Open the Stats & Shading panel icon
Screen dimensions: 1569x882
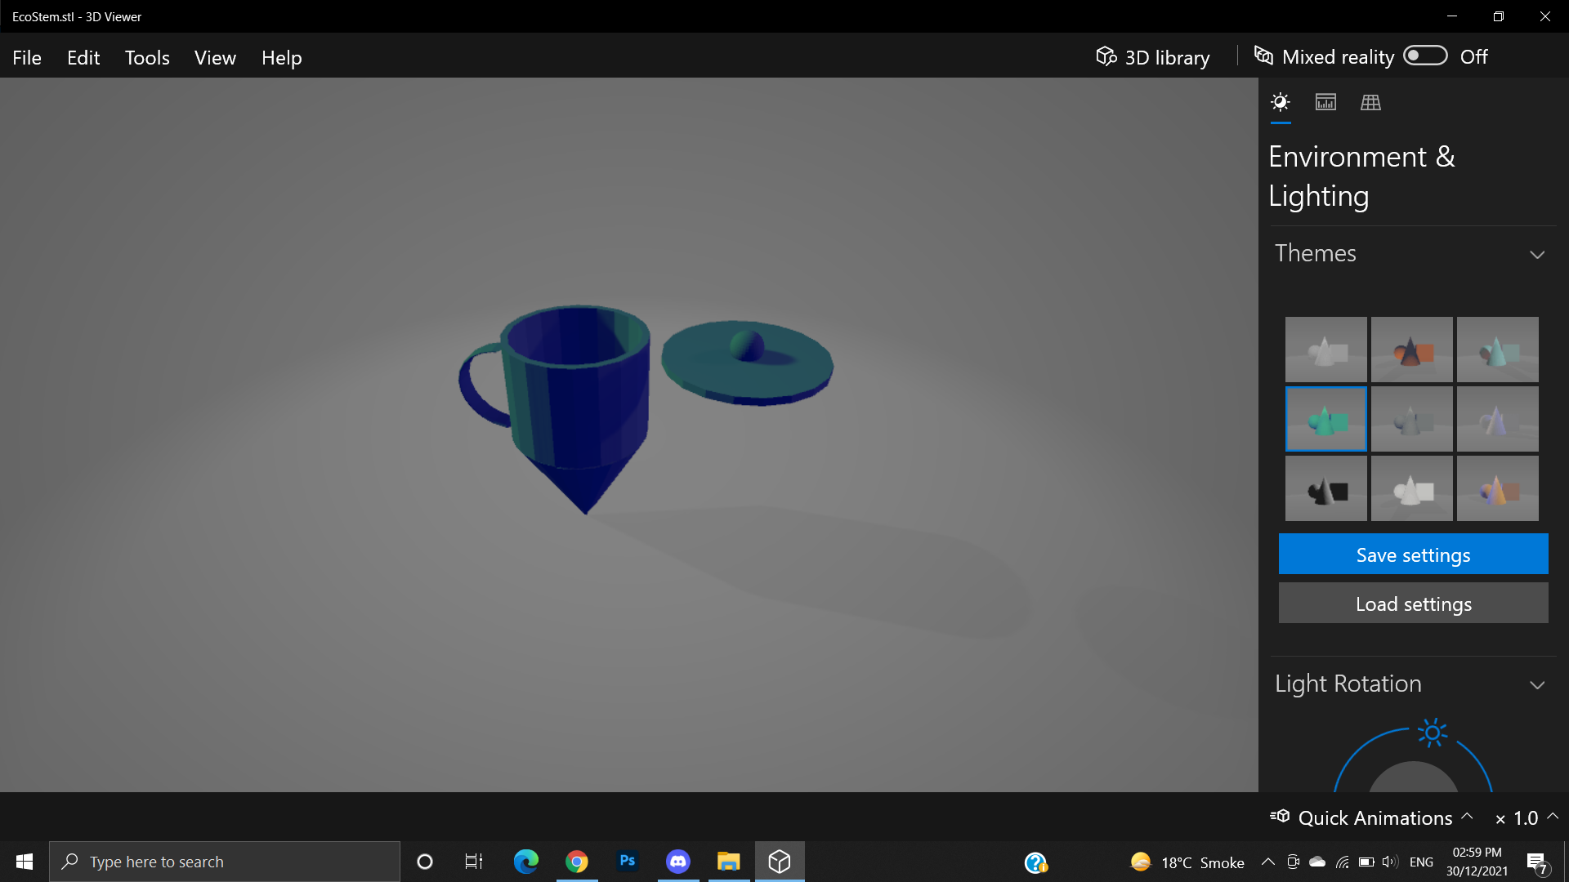[x=1325, y=102]
